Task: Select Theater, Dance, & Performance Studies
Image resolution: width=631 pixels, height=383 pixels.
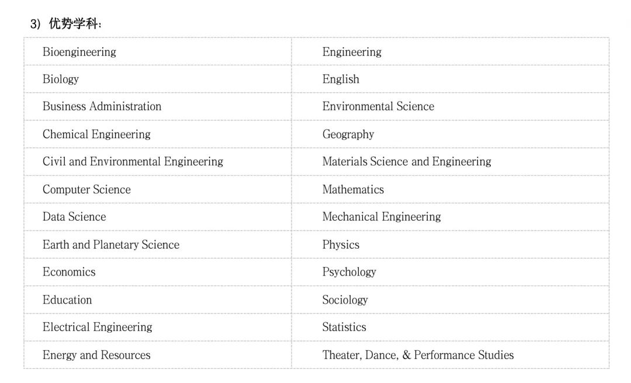Action: click(418, 355)
